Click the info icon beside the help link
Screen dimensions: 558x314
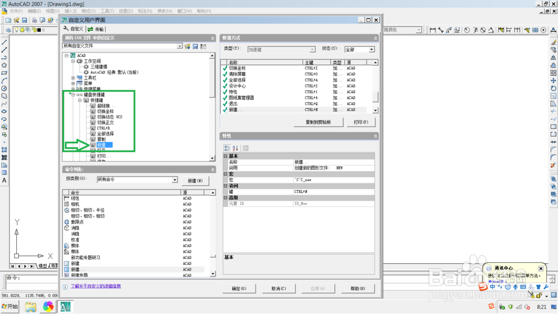65,287
